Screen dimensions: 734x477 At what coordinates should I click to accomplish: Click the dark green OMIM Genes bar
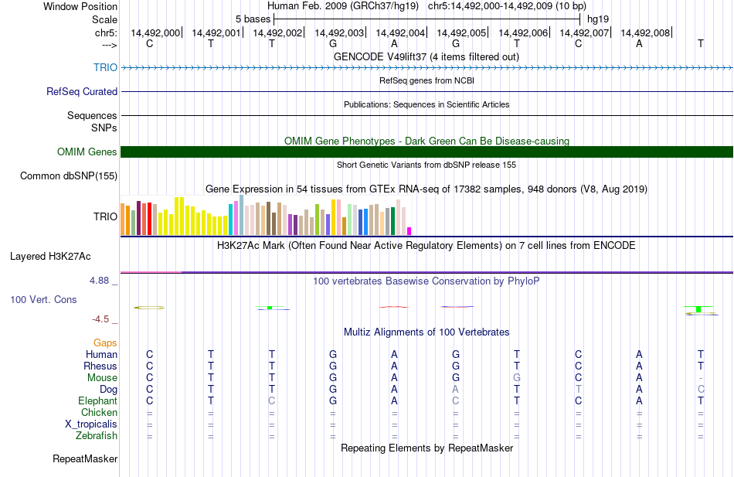(x=426, y=152)
